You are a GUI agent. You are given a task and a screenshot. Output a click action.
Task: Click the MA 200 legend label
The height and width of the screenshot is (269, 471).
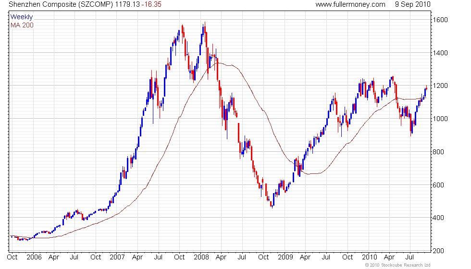[22, 25]
